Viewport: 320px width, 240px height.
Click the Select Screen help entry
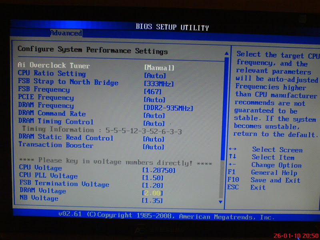[x=277, y=150]
